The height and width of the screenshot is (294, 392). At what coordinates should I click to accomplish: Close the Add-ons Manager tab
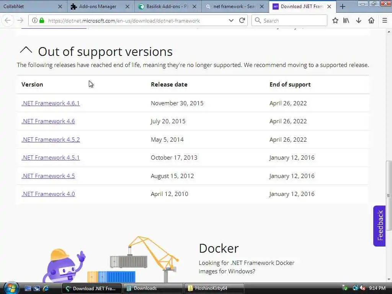[127, 7]
